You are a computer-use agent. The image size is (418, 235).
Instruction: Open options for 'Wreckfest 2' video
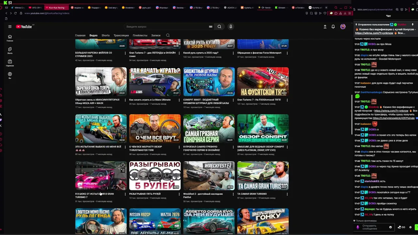coord(233,194)
